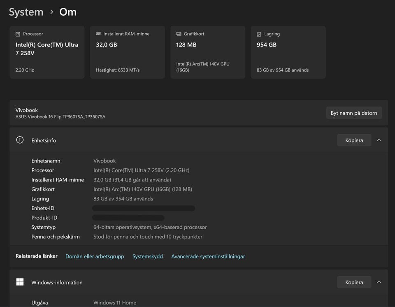This screenshot has width=395, height=307.
Task: Select the 64-bitars operativsystem value
Action: (x=150, y=227)
